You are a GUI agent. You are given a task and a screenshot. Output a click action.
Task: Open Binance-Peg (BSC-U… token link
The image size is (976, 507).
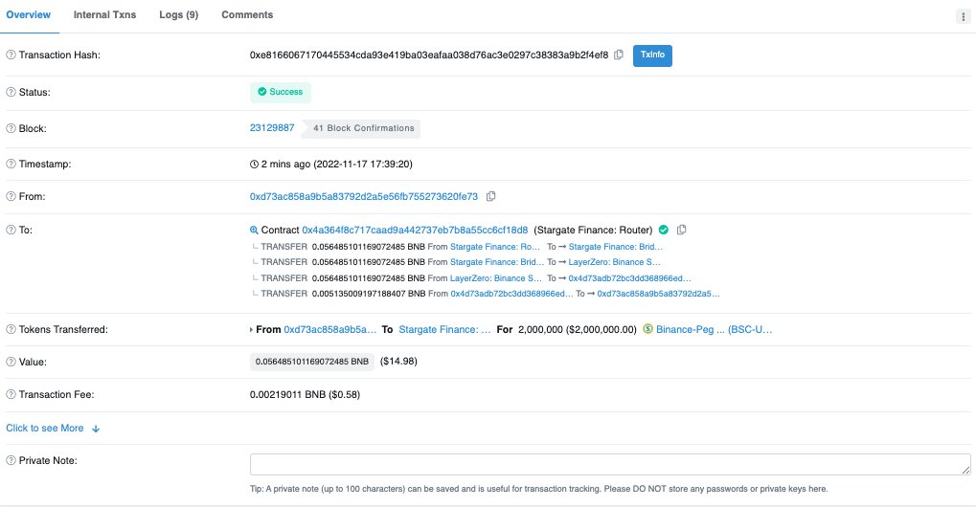point(714,329)
